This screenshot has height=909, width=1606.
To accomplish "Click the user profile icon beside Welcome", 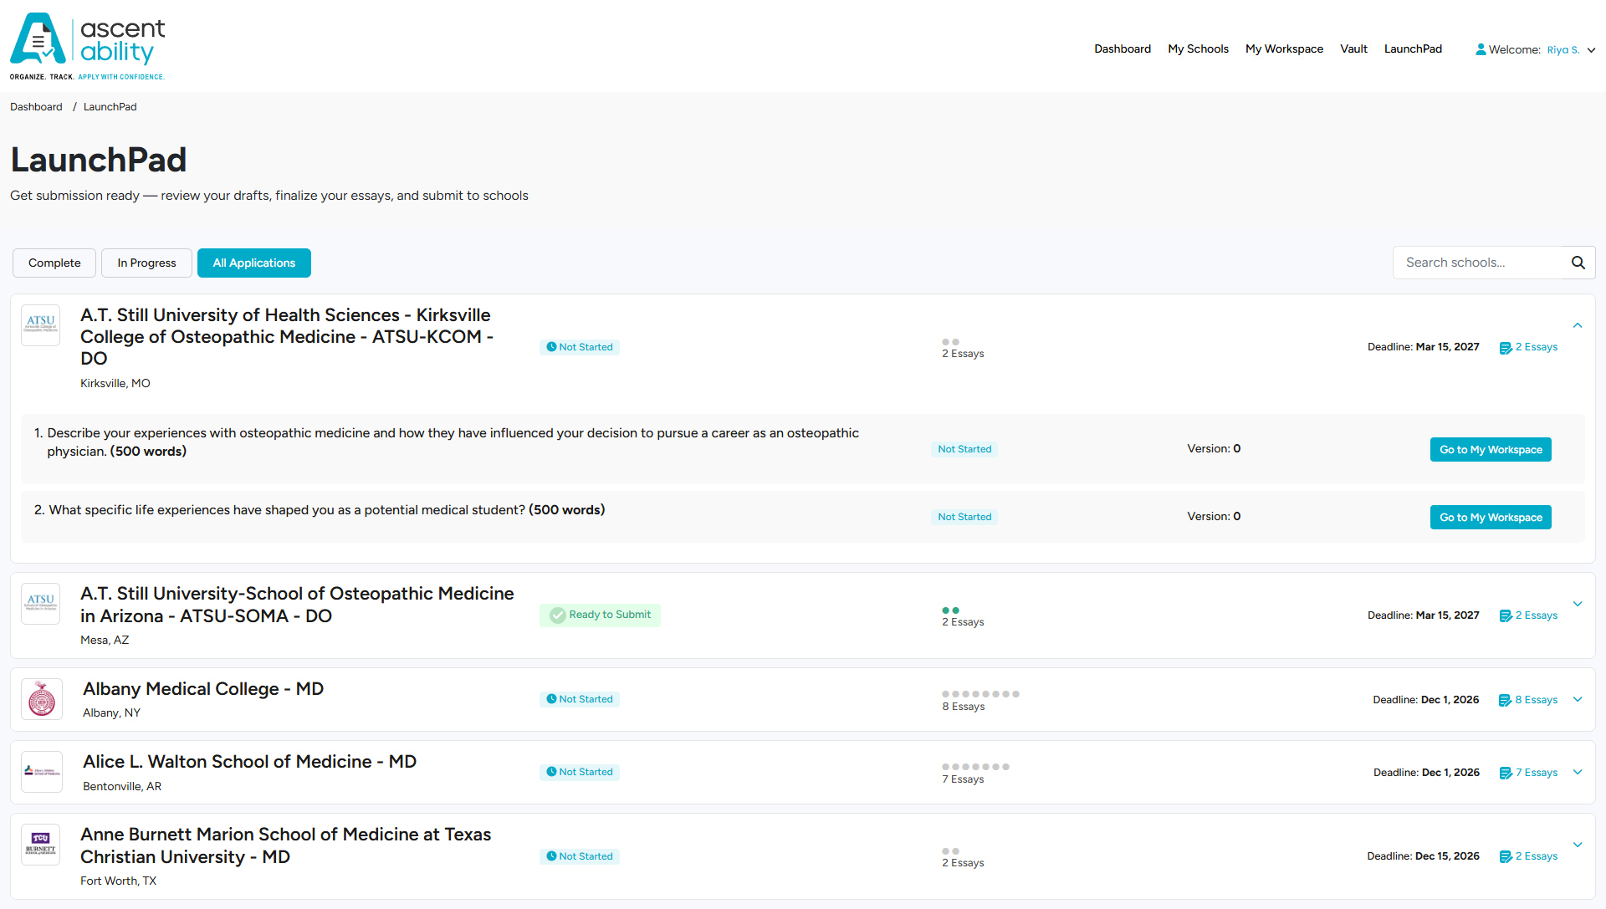I will [1481, 49].
